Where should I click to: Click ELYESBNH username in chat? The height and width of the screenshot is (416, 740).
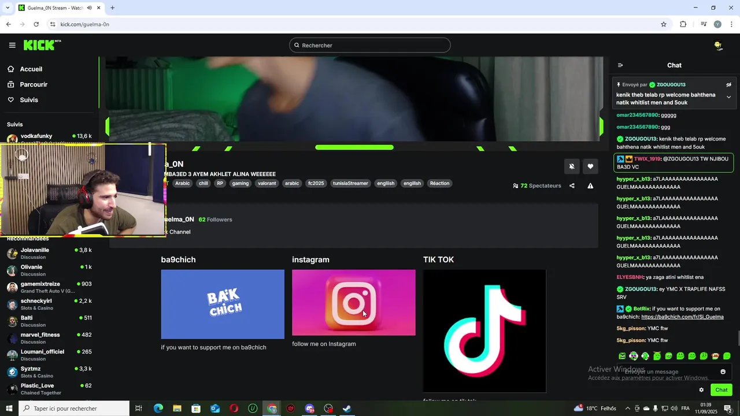pyautogui.click(x=630, y=277)
